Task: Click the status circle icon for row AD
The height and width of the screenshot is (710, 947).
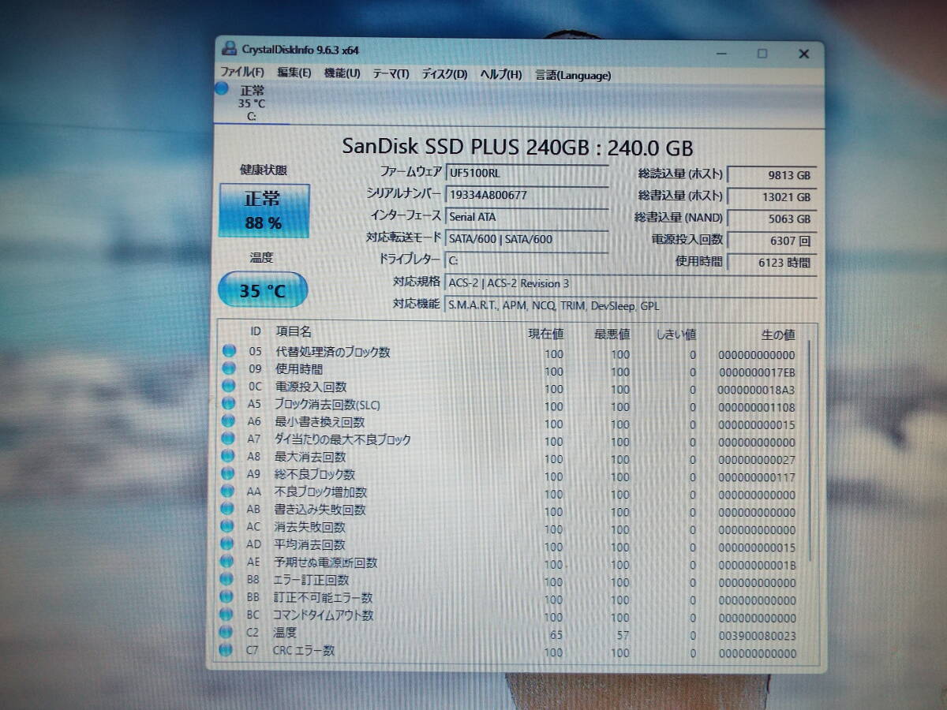Action: pyautogui.click(x=229, y=544)
